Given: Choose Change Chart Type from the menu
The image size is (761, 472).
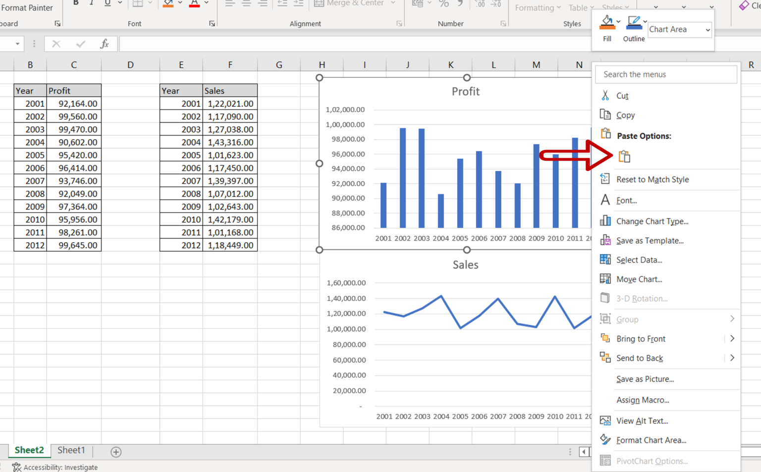Looking at the screenshot, I should tap(652, 221).
